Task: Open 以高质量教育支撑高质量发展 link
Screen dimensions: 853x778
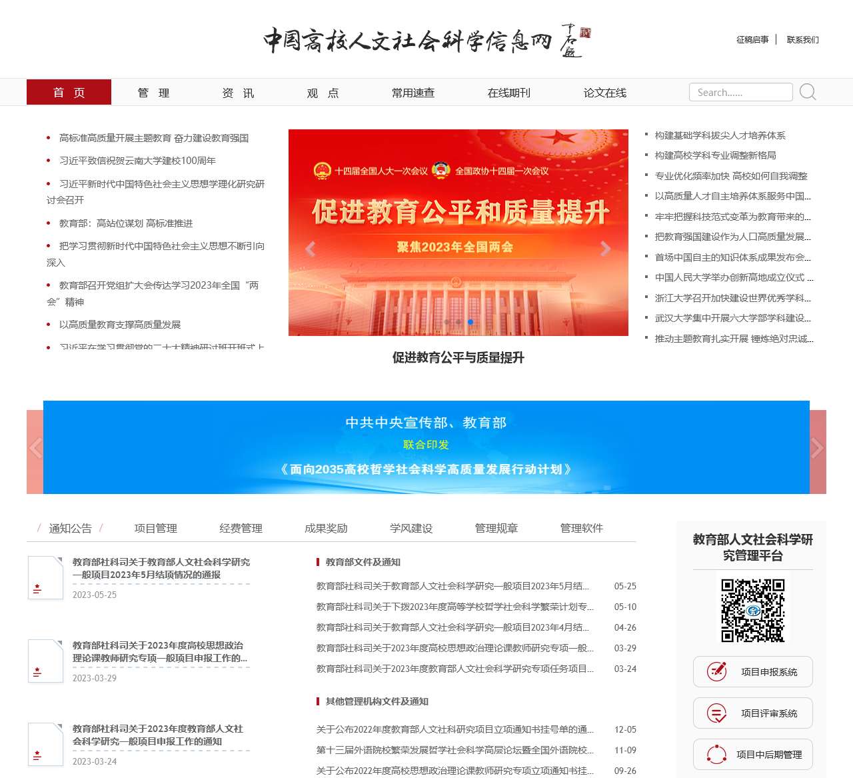Action: coord(120,325)
